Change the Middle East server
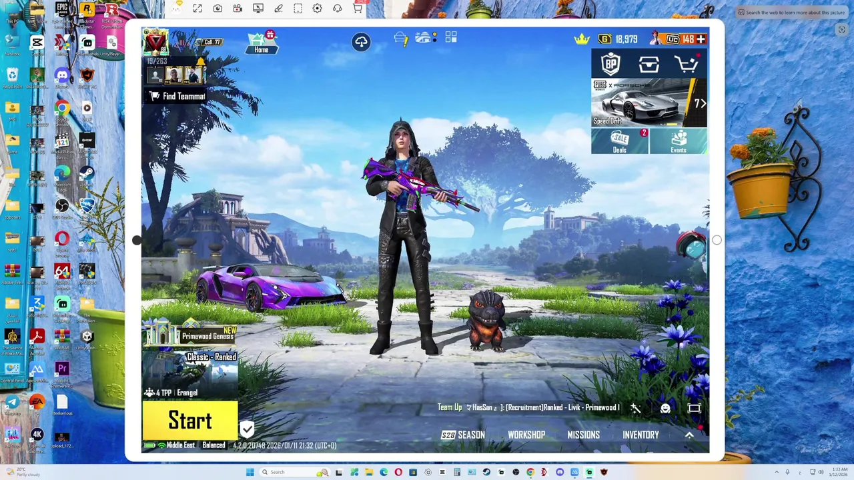Viewport: 854px width, 480px height. (180, 445)
